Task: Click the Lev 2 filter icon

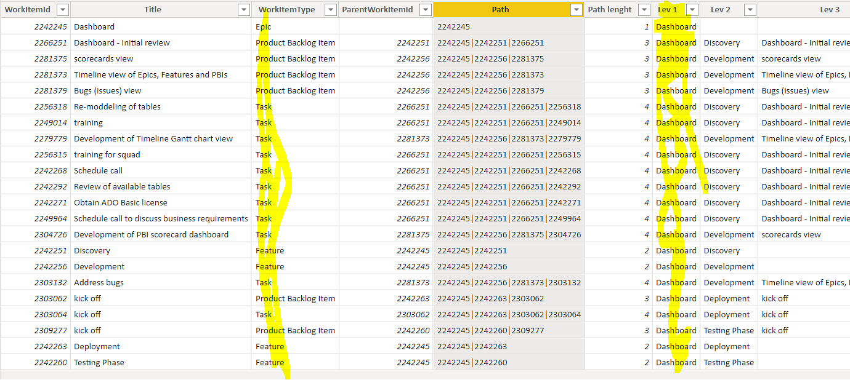Action: [750, 9]
